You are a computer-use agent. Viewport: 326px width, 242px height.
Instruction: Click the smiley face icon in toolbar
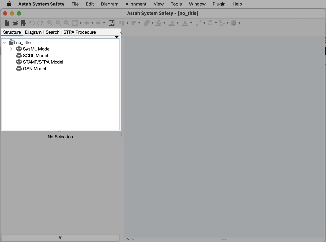(x=234, y=23)
